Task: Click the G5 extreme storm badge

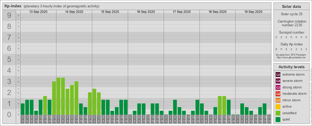Action: click(278, 75)
